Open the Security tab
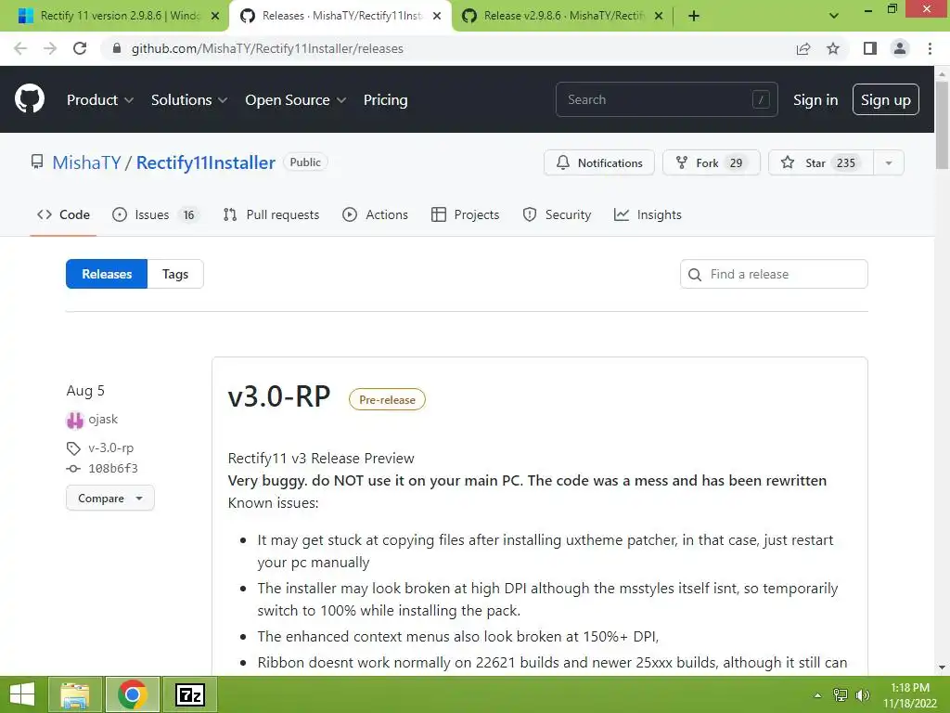Screen dimensions: 950x713 click(557, 214)
